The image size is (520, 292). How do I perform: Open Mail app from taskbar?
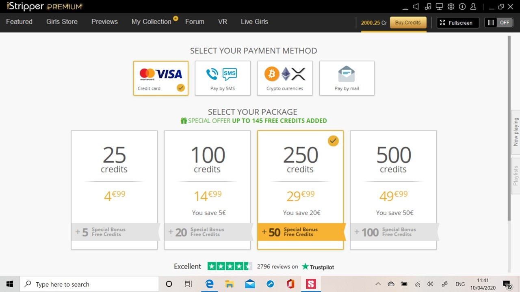(250, 284)
